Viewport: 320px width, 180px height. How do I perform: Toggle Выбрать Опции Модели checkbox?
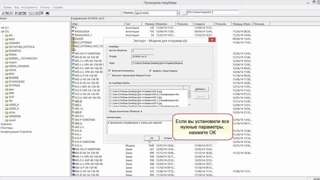point(150,71)
